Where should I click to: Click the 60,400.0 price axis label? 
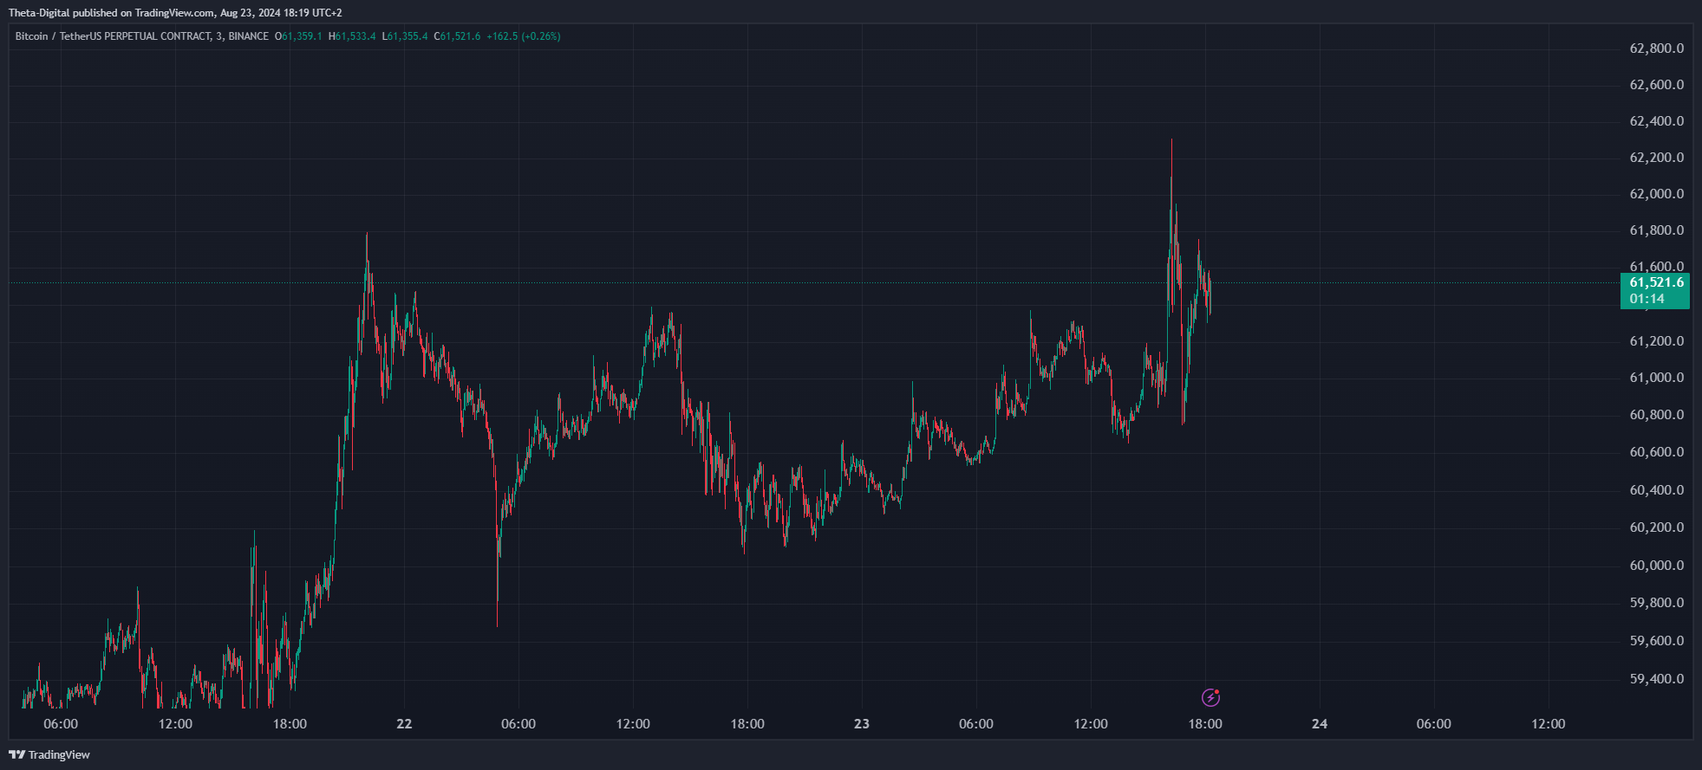coord(1657,490)
